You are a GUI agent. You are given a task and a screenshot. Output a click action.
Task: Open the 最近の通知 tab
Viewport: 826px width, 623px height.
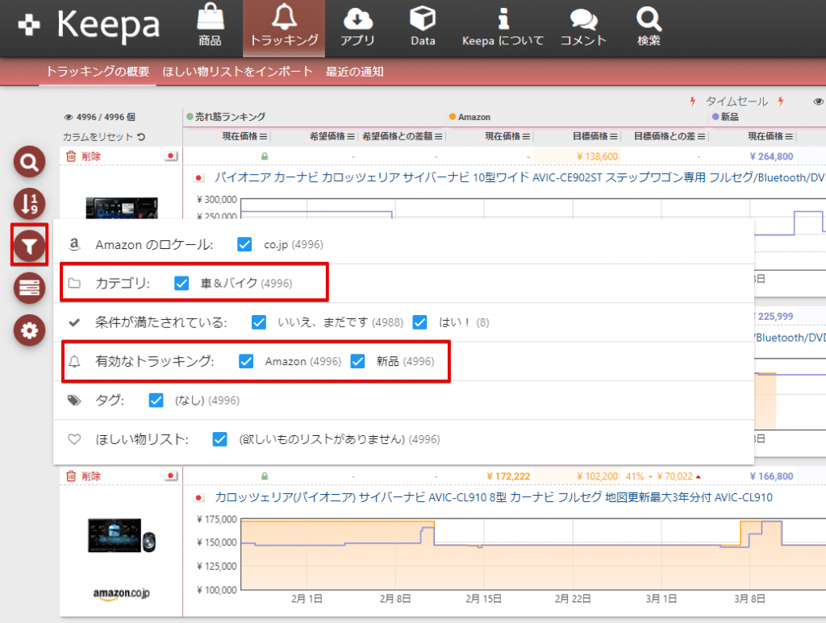tap(354, 72)
